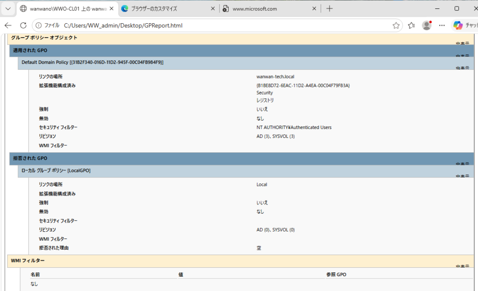Screen dimensions: 478x291
Task: Select NT AUTHORITY¥Authenticated Users value
Action: [x=294, y=128]
